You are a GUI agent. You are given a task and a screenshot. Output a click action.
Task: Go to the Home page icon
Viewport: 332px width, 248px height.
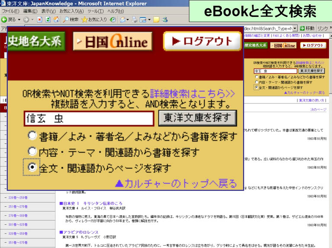tap(56, 20)
